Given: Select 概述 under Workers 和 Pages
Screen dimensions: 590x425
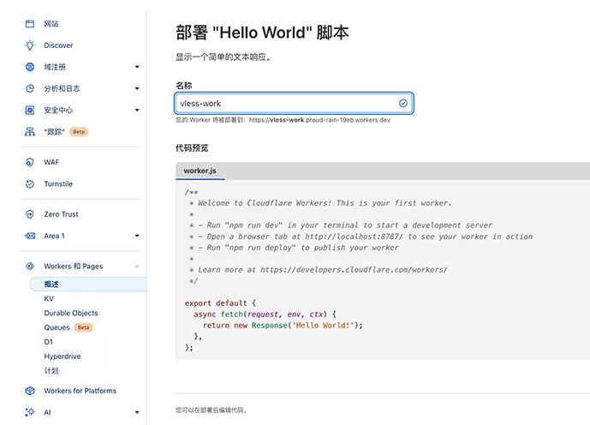Looking at the screenshot, I should pyautogui.click(x=88, y=284).
